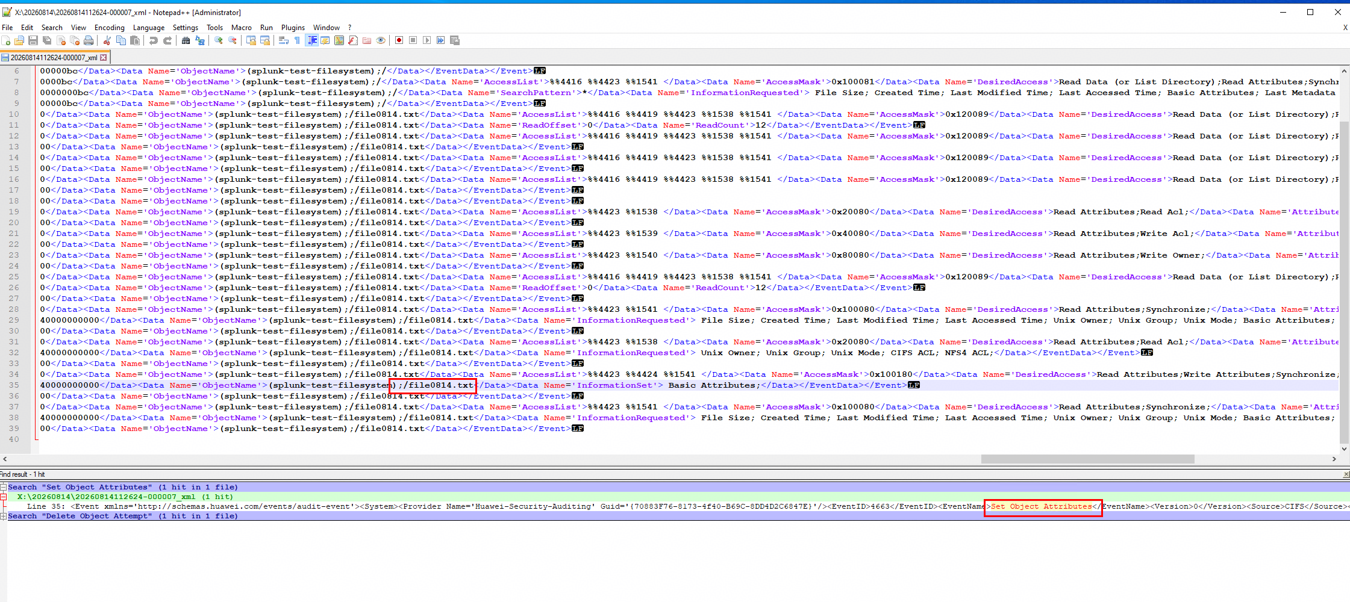Click the editor horizontal scrollbar thumb
This screenshot has height=602, width=1350.
[1087, 459]
